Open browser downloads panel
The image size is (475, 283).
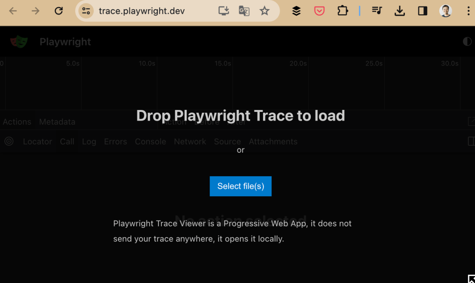coord(399,11)
